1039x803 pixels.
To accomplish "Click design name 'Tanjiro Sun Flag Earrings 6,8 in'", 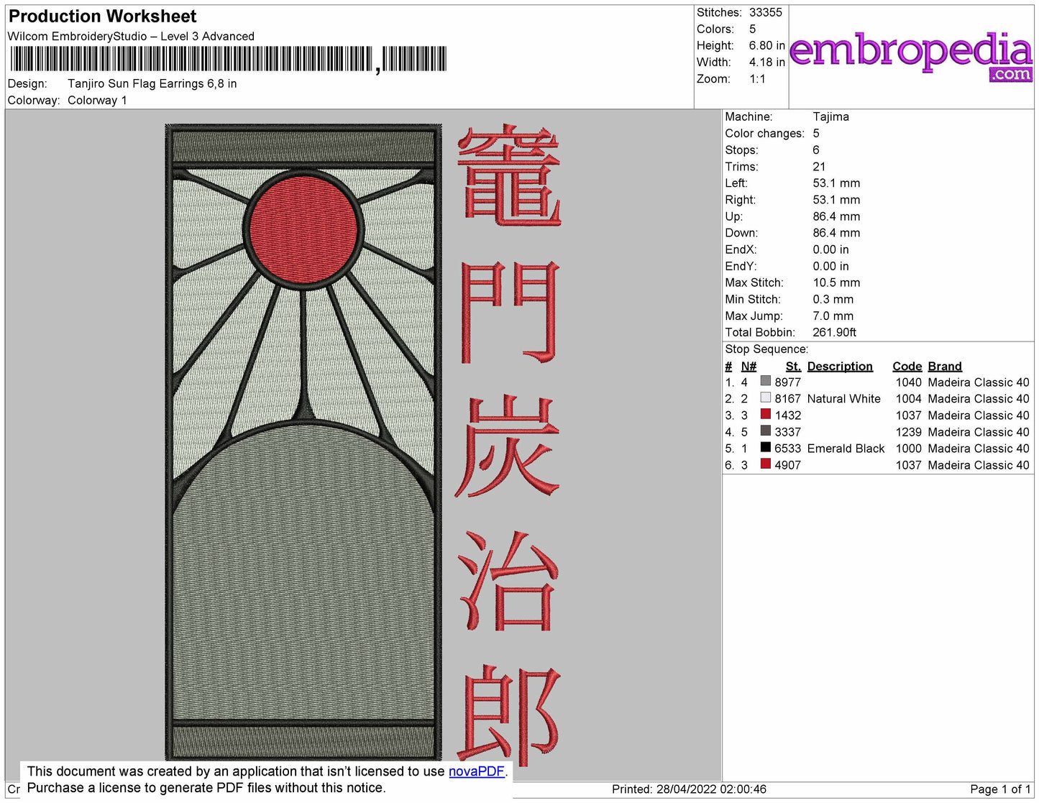I will pyautogui.click(x=152, y=83).
